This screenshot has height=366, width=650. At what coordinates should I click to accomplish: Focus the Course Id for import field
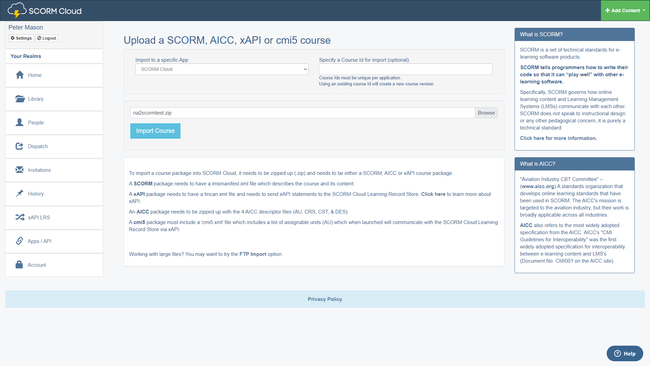(406, 69)
